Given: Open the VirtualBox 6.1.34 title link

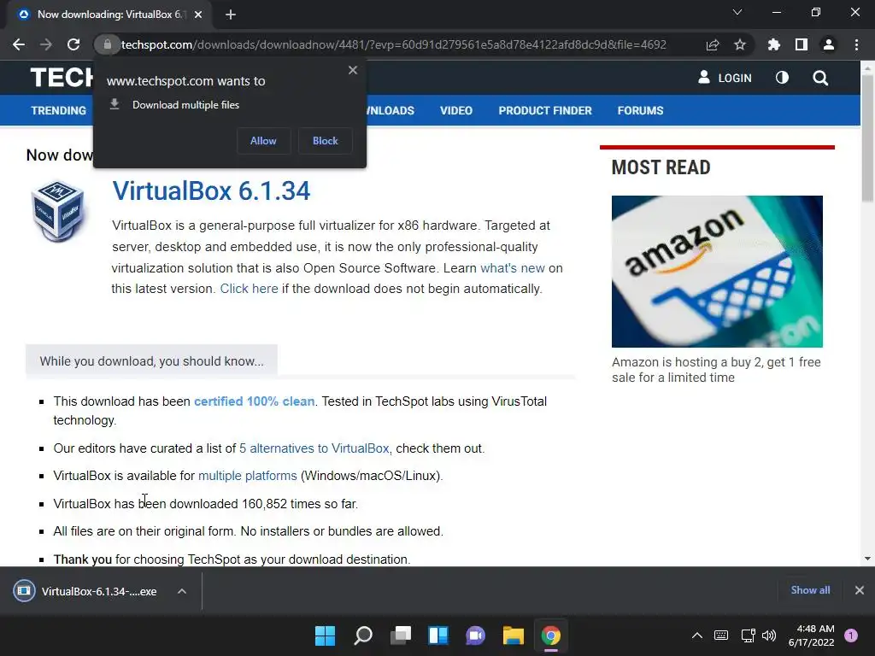Looking at the screenshot, I should point(211,190).
